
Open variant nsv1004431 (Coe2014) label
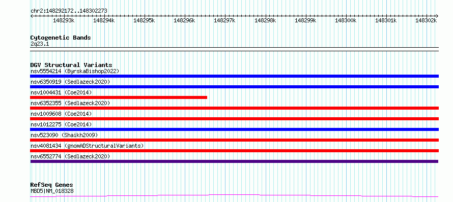[61, 92]
